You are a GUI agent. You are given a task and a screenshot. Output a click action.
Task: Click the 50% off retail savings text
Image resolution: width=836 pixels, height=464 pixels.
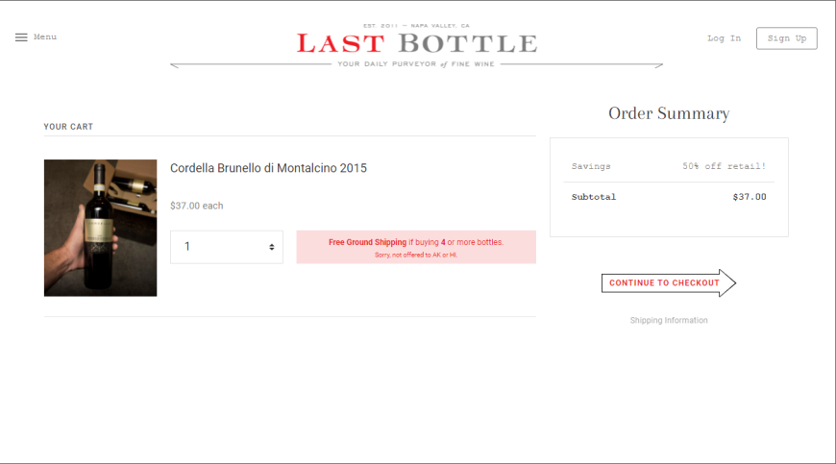coord(724,166)
